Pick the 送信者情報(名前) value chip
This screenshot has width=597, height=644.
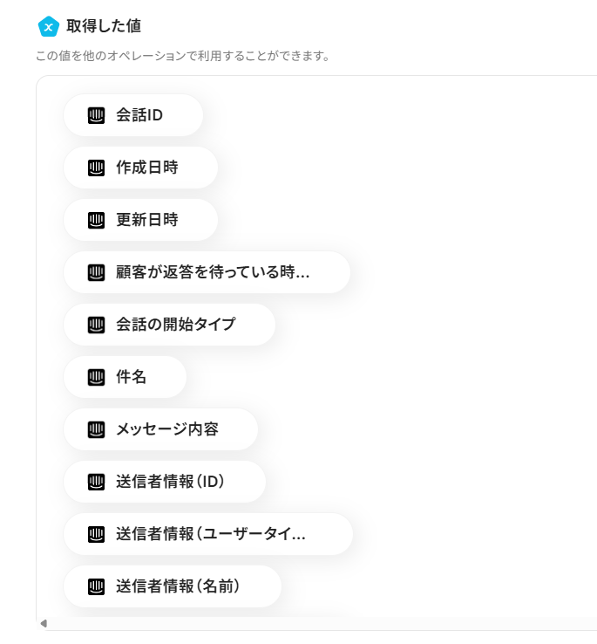pyautogui.click(x=178, y=586)
